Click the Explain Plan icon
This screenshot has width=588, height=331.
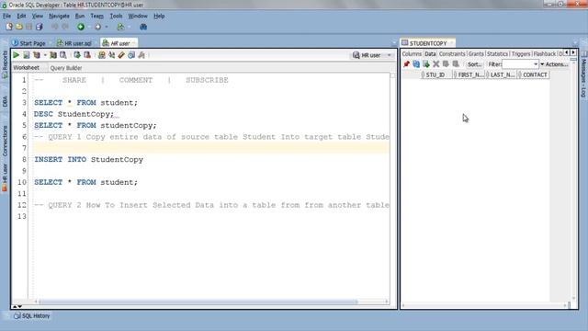(x=37, y=55)
